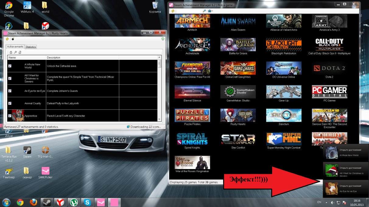
Task: Select Super Monday Night Combat
Action: click(283, 139)
